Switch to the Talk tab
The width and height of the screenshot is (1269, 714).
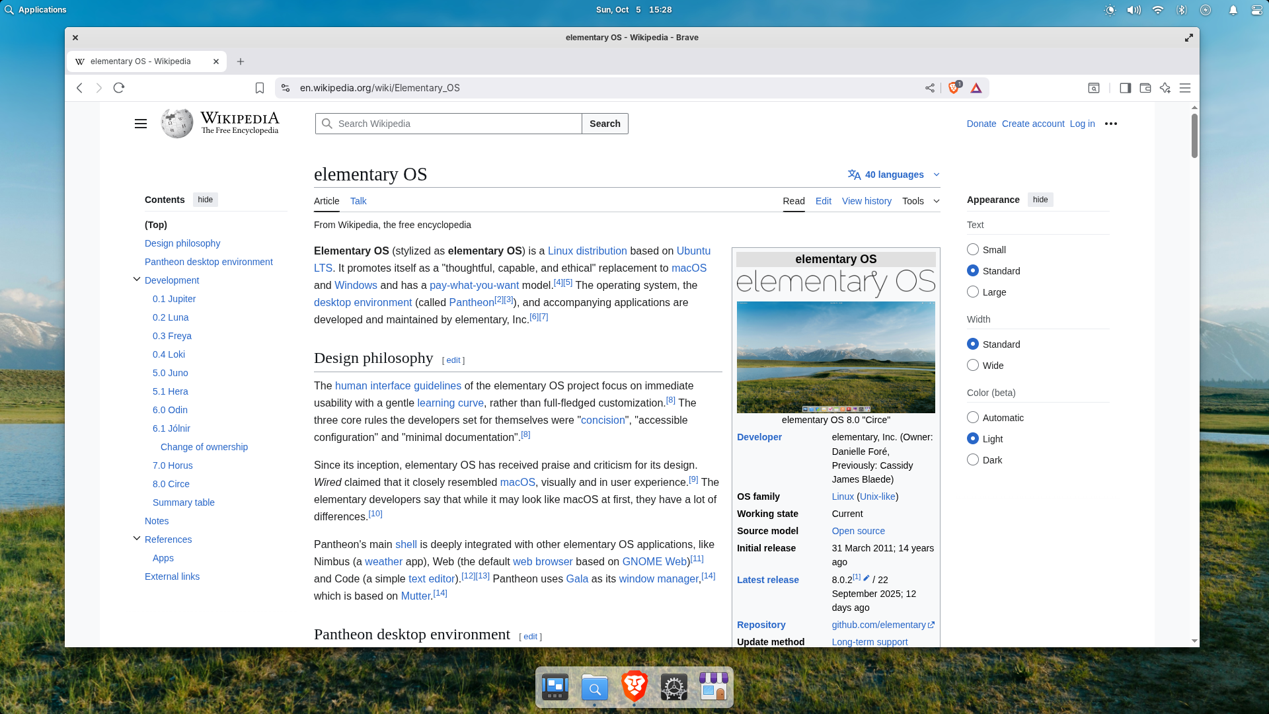[358, 201]
